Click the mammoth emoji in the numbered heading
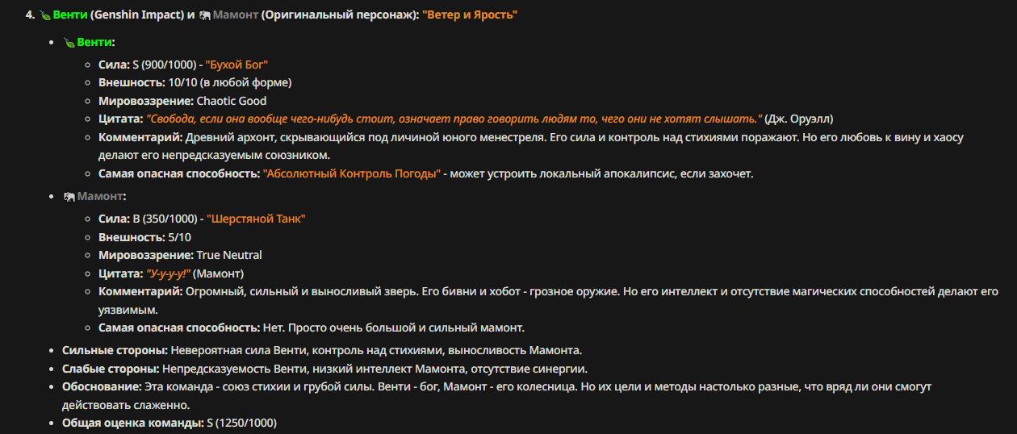 pyautogui.click(x=204, y=15)
